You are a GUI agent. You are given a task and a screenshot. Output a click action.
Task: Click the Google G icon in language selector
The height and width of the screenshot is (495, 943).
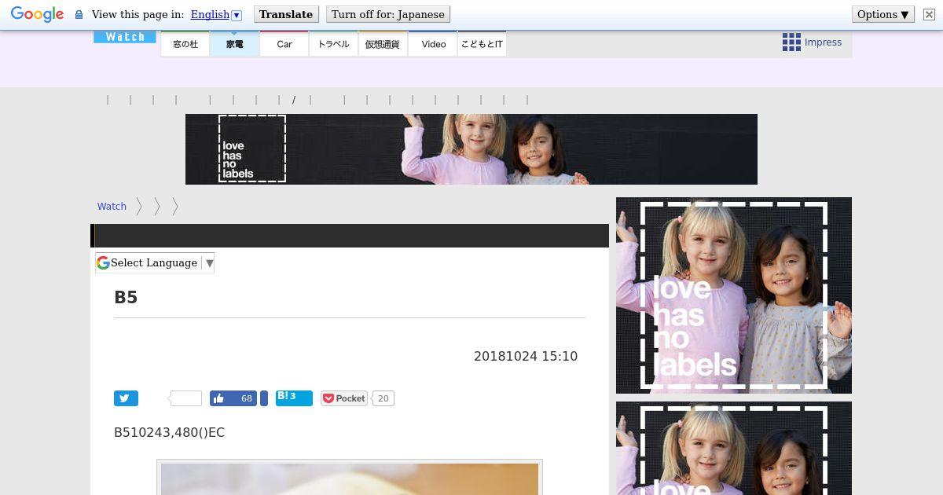(103, 262)
